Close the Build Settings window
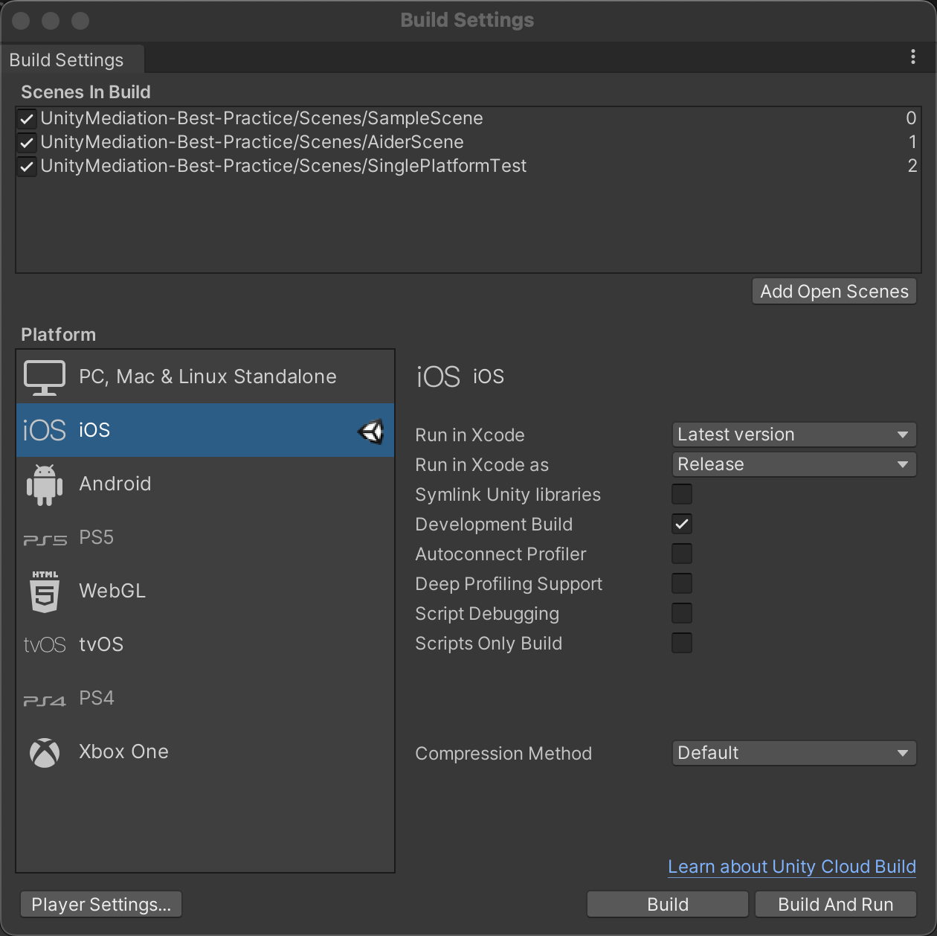This screenshot has height=936, width=937. coord(21,21)
